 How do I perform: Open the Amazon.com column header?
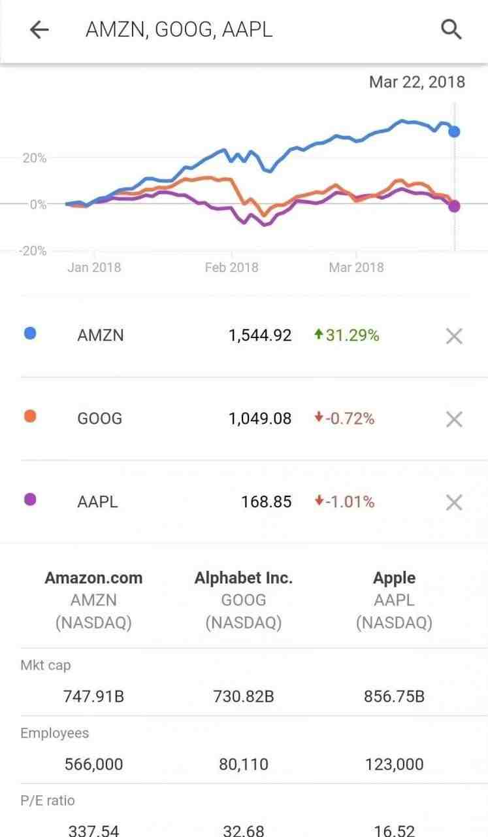(93, 578)
